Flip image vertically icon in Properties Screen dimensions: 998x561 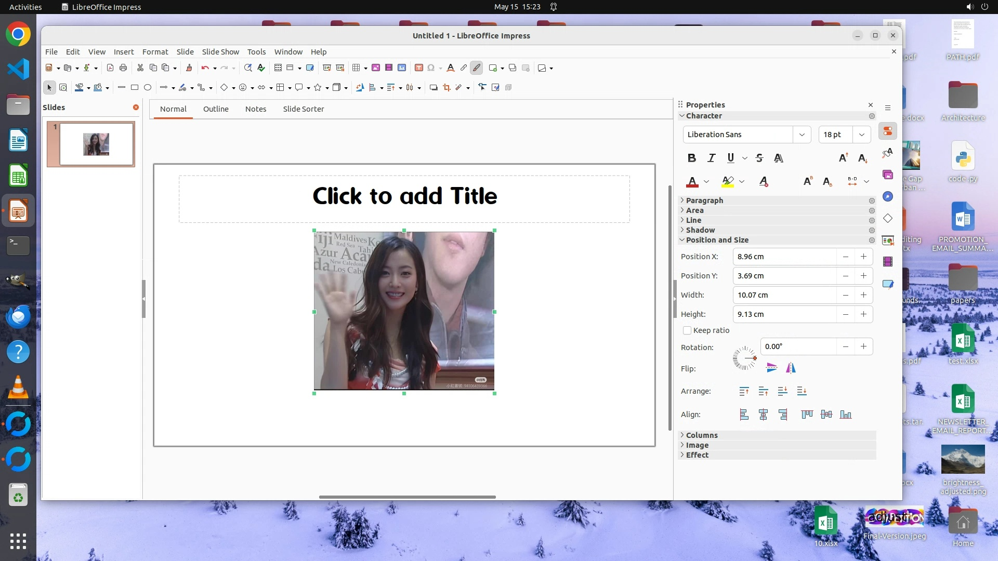771,368
